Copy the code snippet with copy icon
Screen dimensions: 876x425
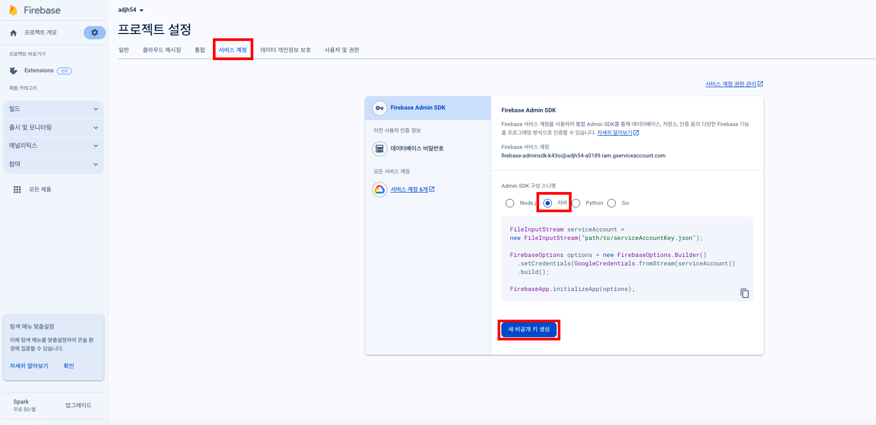[x=745, y=293]
